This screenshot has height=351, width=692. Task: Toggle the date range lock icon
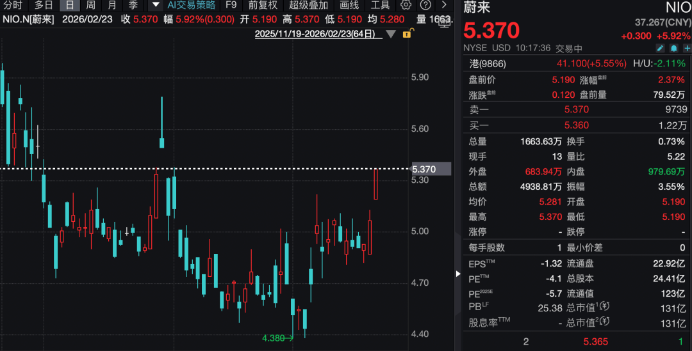point(406,33)
